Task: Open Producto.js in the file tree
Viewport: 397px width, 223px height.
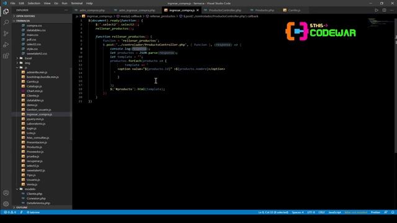Action: [x=34, y=147]
